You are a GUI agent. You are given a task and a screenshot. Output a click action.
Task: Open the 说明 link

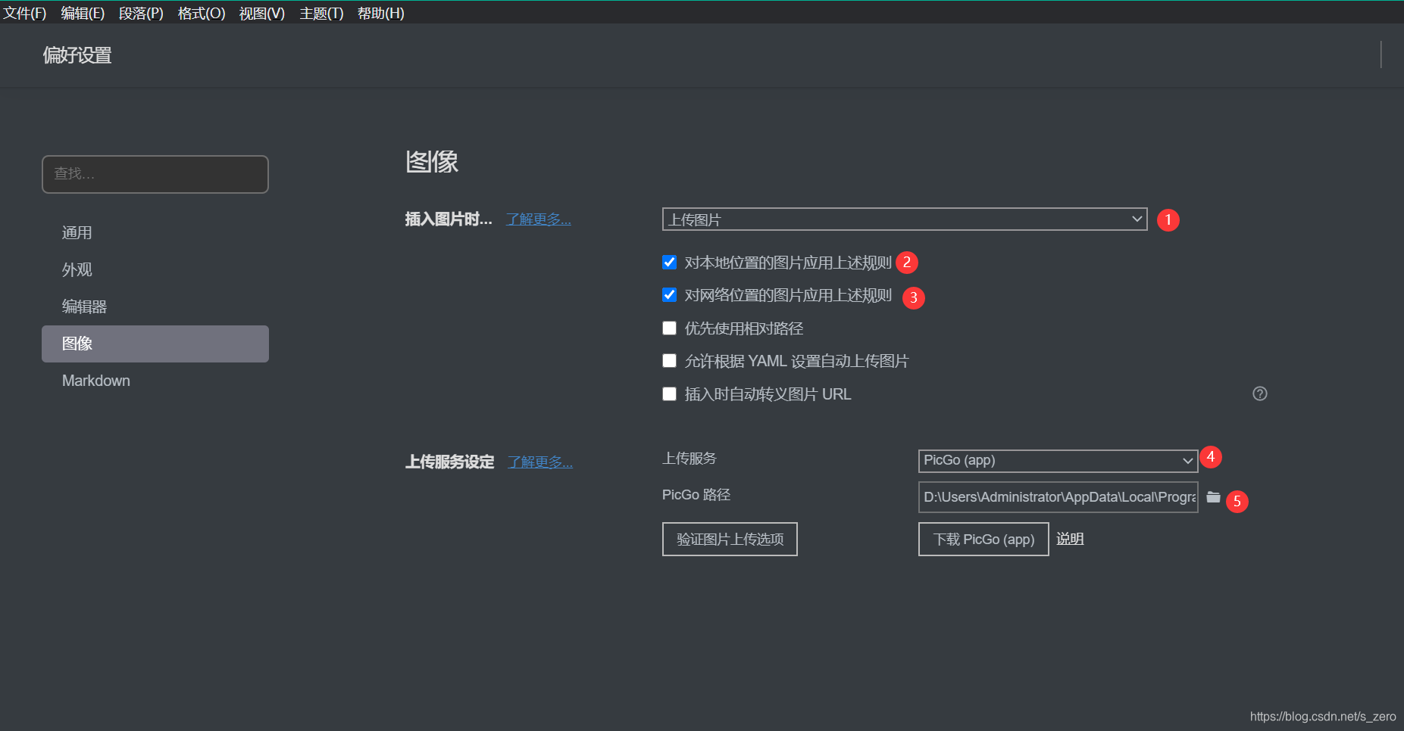[1070, 539]
